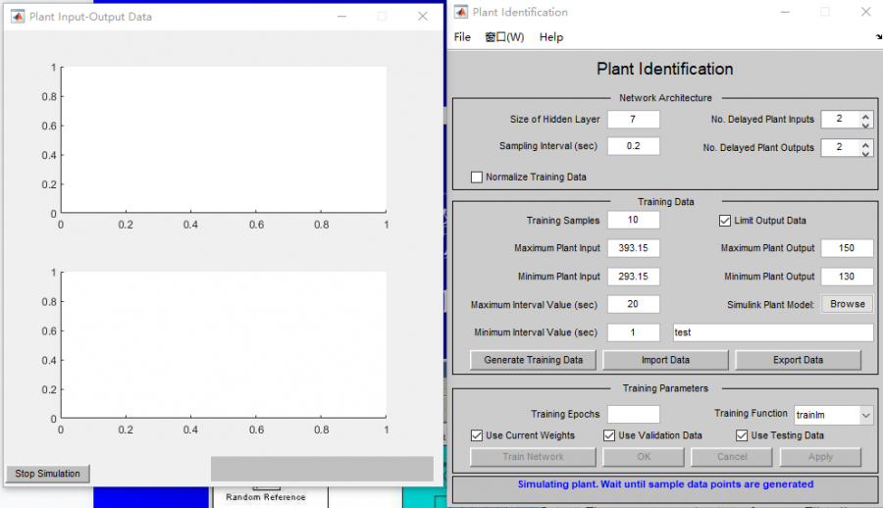The image size is (883, 508).
Task: Enable Normalize Training Data checkbox
Action: pos(478,178)
